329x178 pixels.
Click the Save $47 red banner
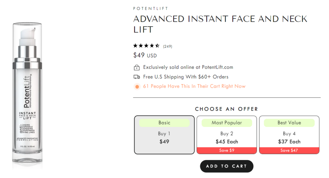point(289,150)
